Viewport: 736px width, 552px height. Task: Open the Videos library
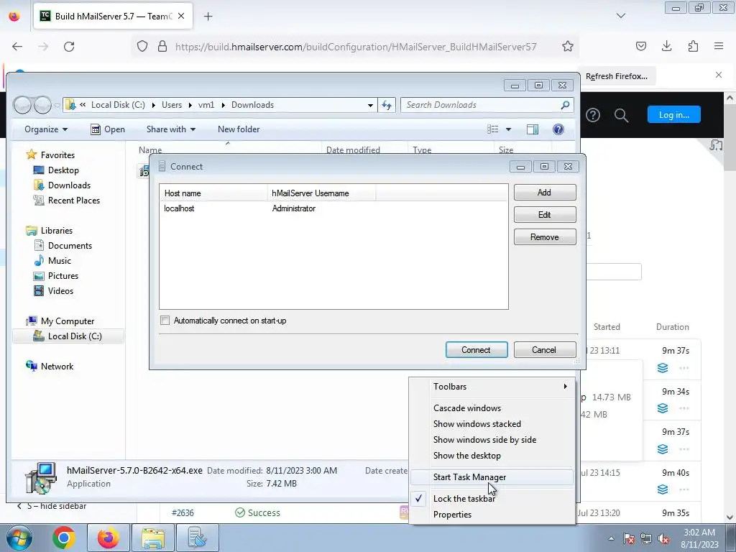pos(53,290)
